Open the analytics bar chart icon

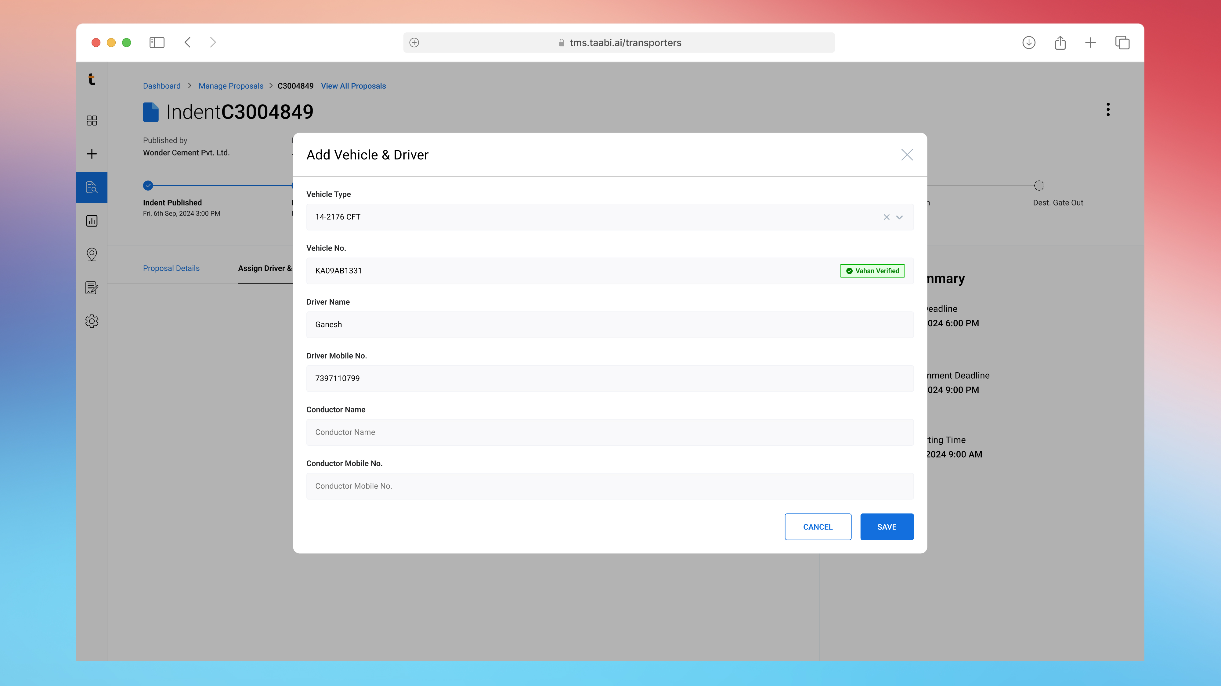point(92,221)
